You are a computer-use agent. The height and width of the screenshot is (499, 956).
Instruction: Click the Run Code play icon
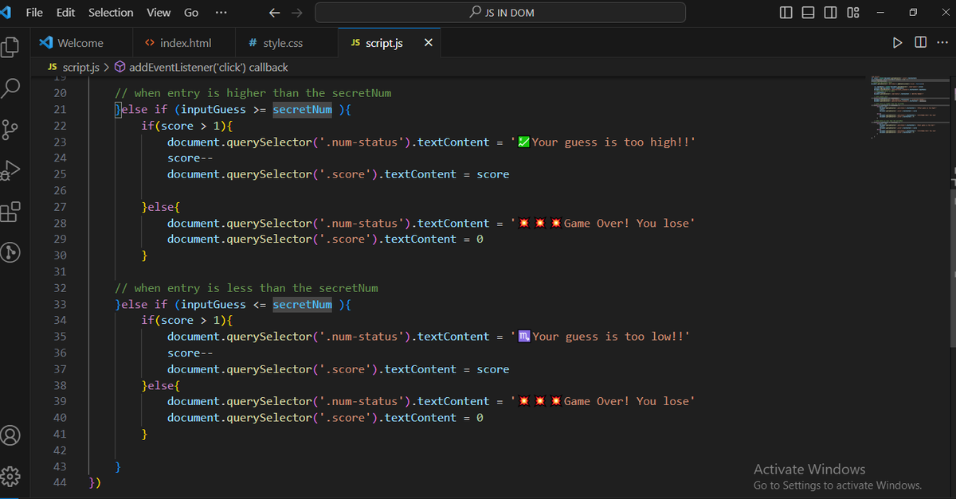pyautogui.click(x=898, y=42)
